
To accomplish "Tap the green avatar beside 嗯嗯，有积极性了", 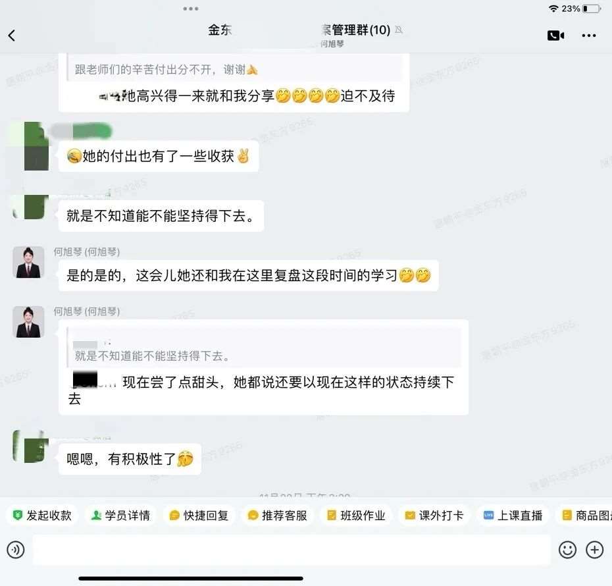I will [x=31, y=446].
